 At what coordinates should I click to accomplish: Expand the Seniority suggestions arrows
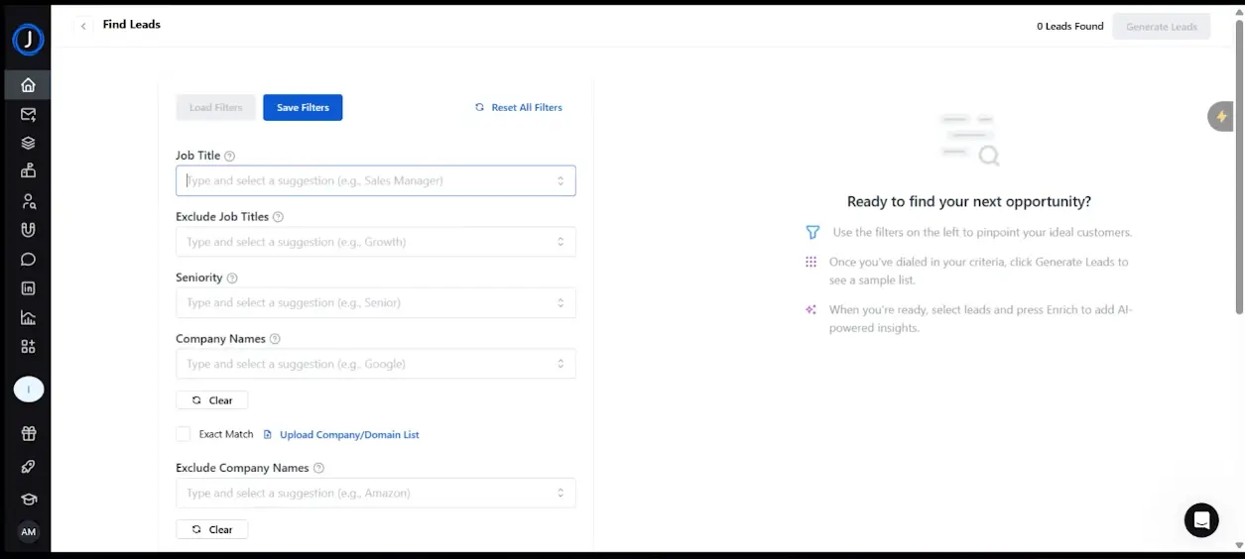click(x=560, y=302)
